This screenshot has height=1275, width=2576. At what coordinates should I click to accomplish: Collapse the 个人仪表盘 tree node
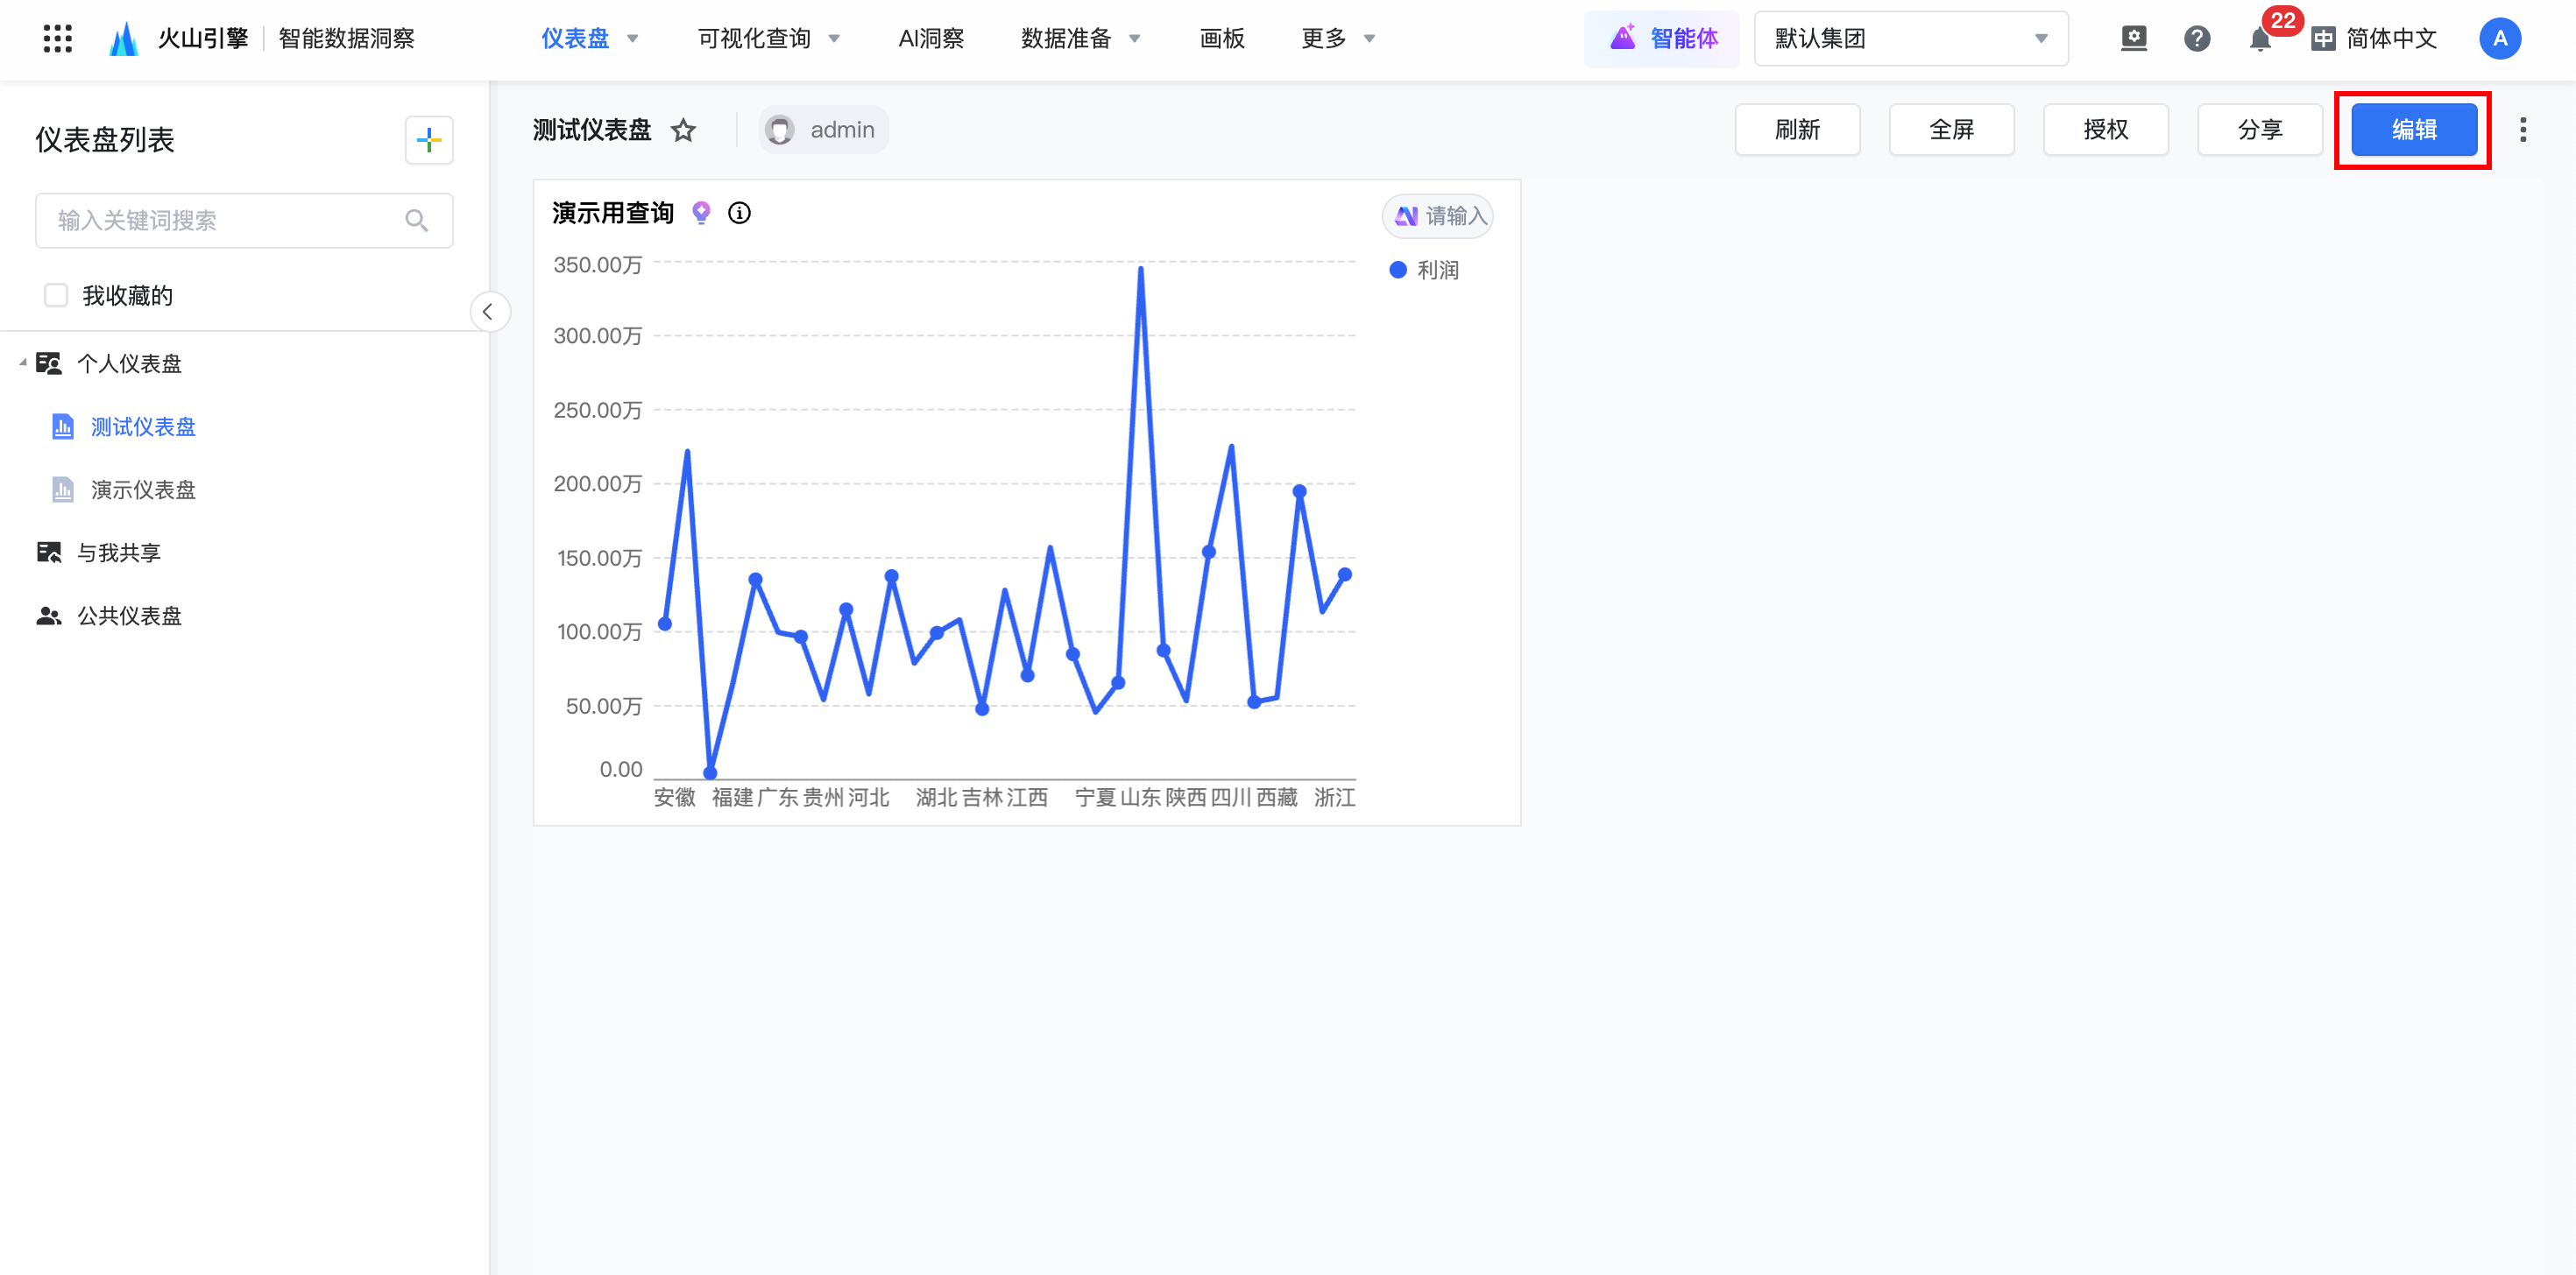pos(22,363)
